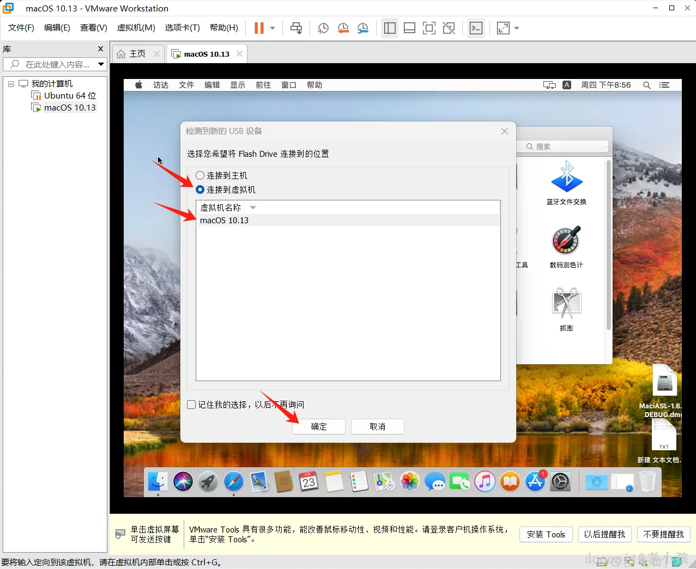Close the USB device detection dialog
Viewport: 696px width, 569px height.
tap(505, 131)
